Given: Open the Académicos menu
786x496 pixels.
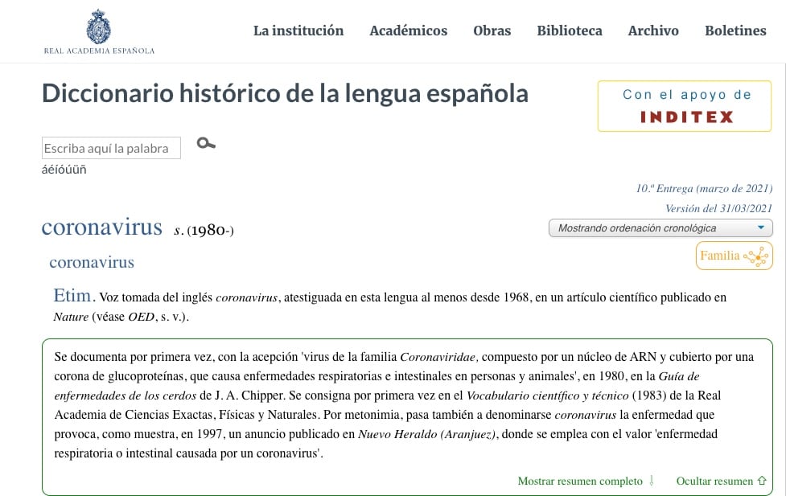Looking at the screenshot, I should pos(408,31).
